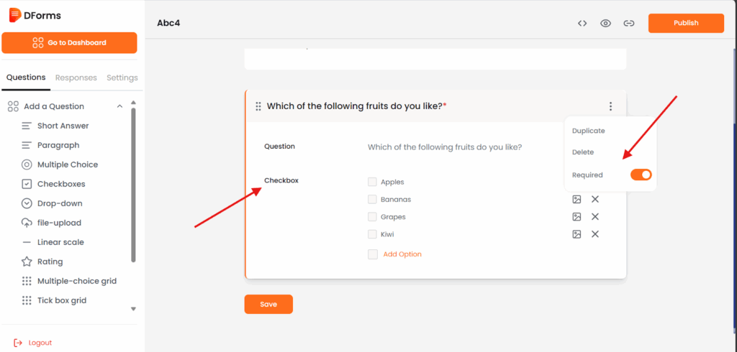Image resolution: width=737 pixels, height=352 pixels.
Task: Click the preview eye icon
Action: coord(606,23)
